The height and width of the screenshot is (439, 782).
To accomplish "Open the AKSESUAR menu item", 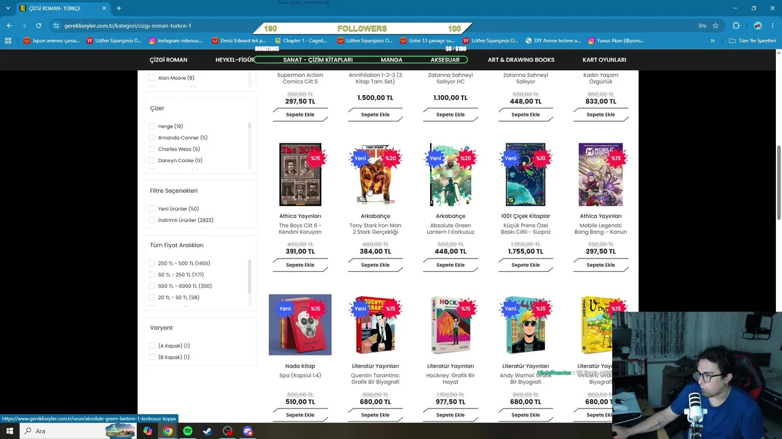I will (445, 60).
